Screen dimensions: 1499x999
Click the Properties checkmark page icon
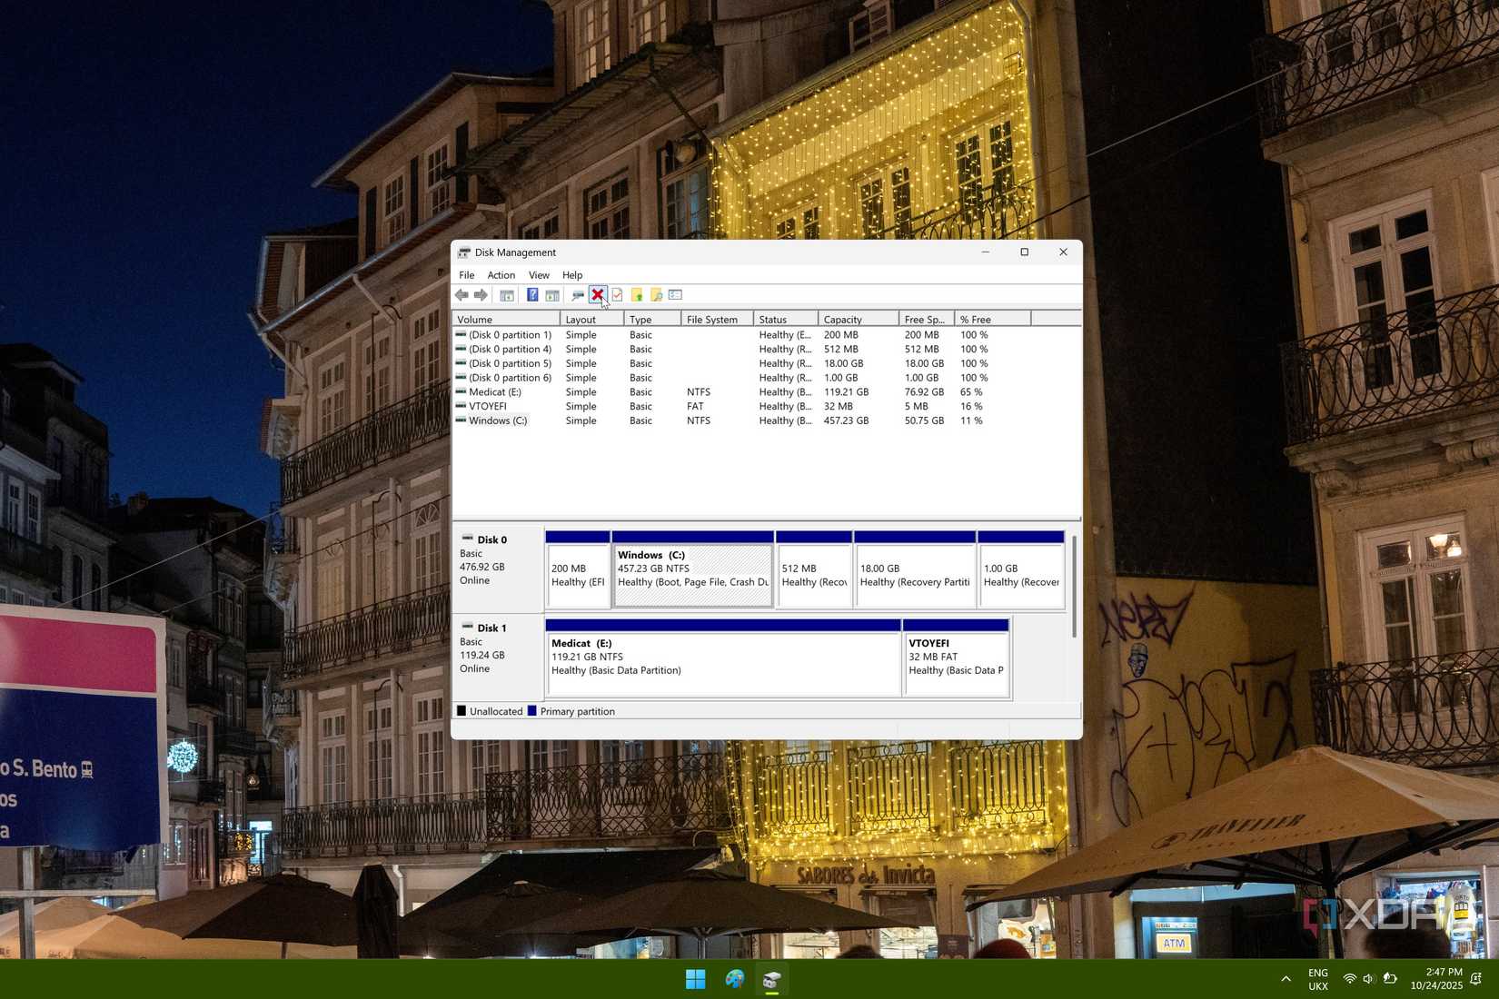coord(617,295)
